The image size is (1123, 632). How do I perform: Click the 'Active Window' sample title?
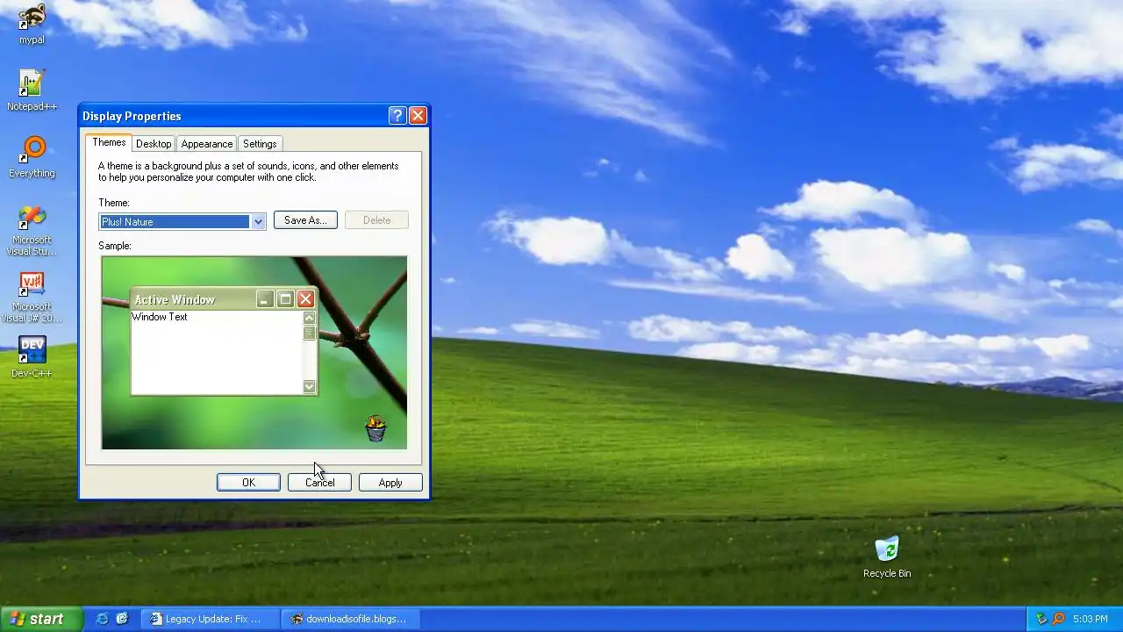coord(175,300)
